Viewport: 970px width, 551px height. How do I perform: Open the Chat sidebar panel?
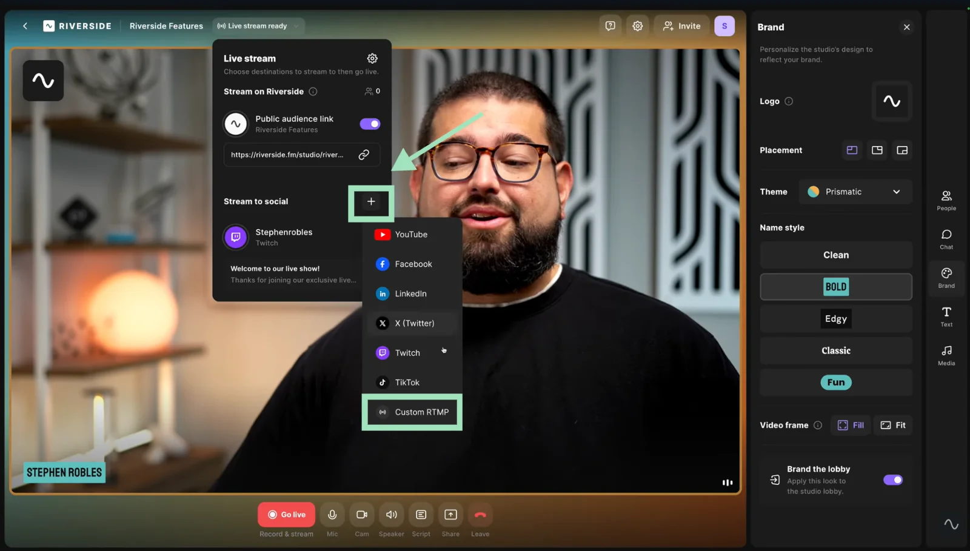[946, 239]
